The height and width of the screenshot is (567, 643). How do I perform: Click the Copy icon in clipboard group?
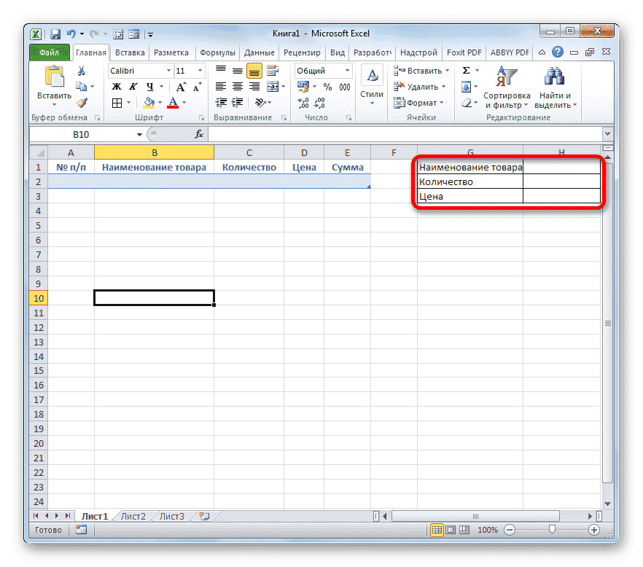click(80, 86)
